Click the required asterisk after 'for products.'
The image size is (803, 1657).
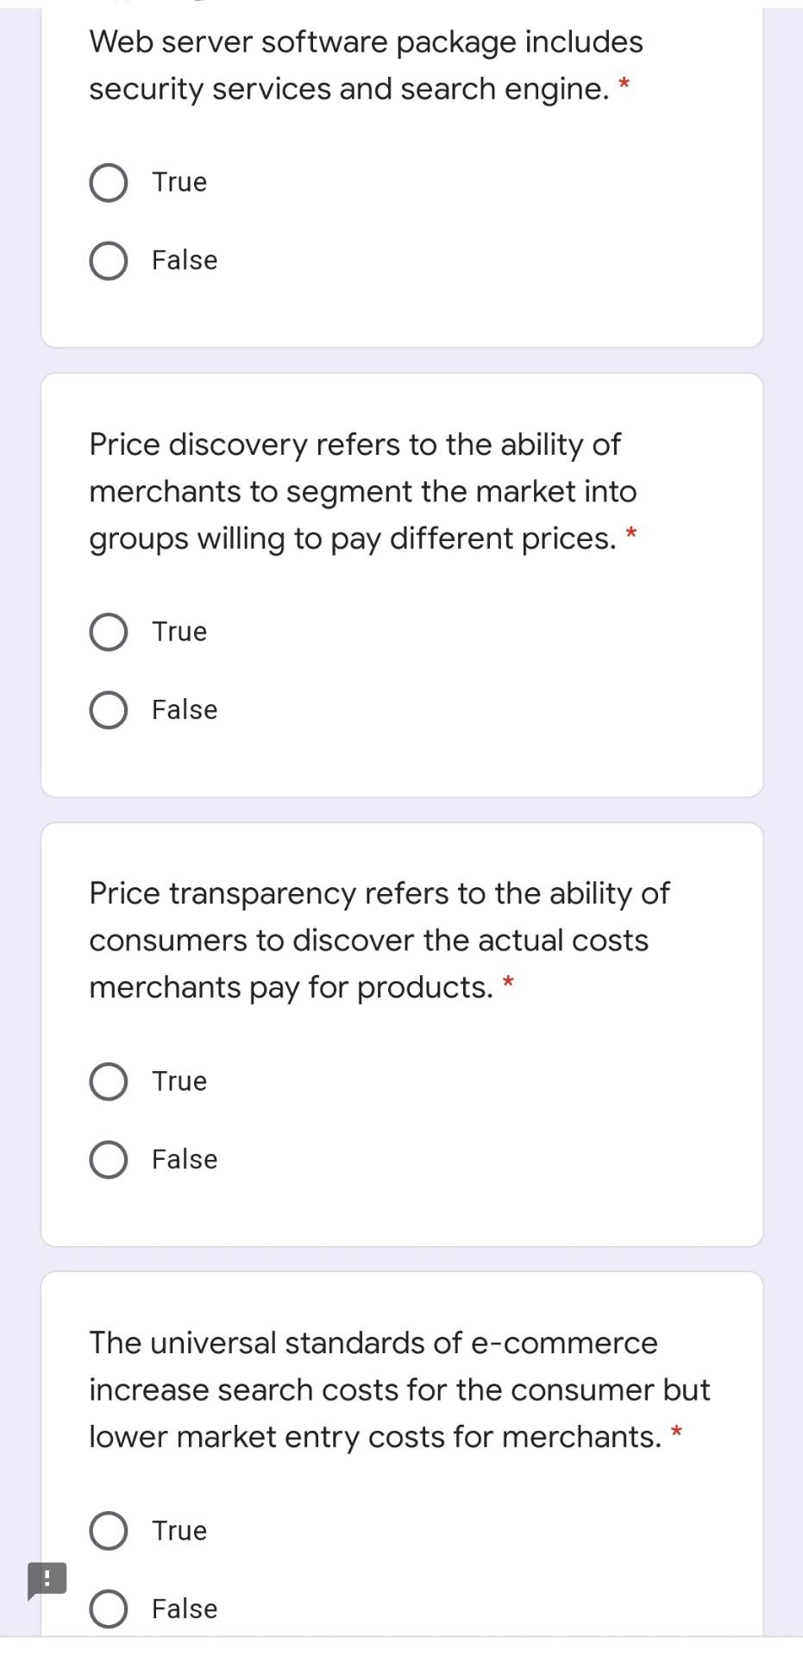pyautogui.click(x=509, y=982)
